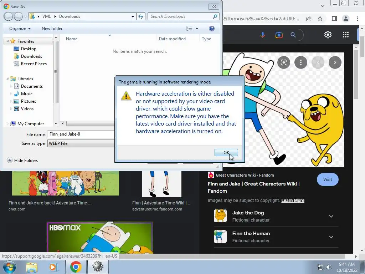This screenshot has height=274, width=365.
Task: Click the taskbar clock 9:44 AM
Action: tap(347, 267)
